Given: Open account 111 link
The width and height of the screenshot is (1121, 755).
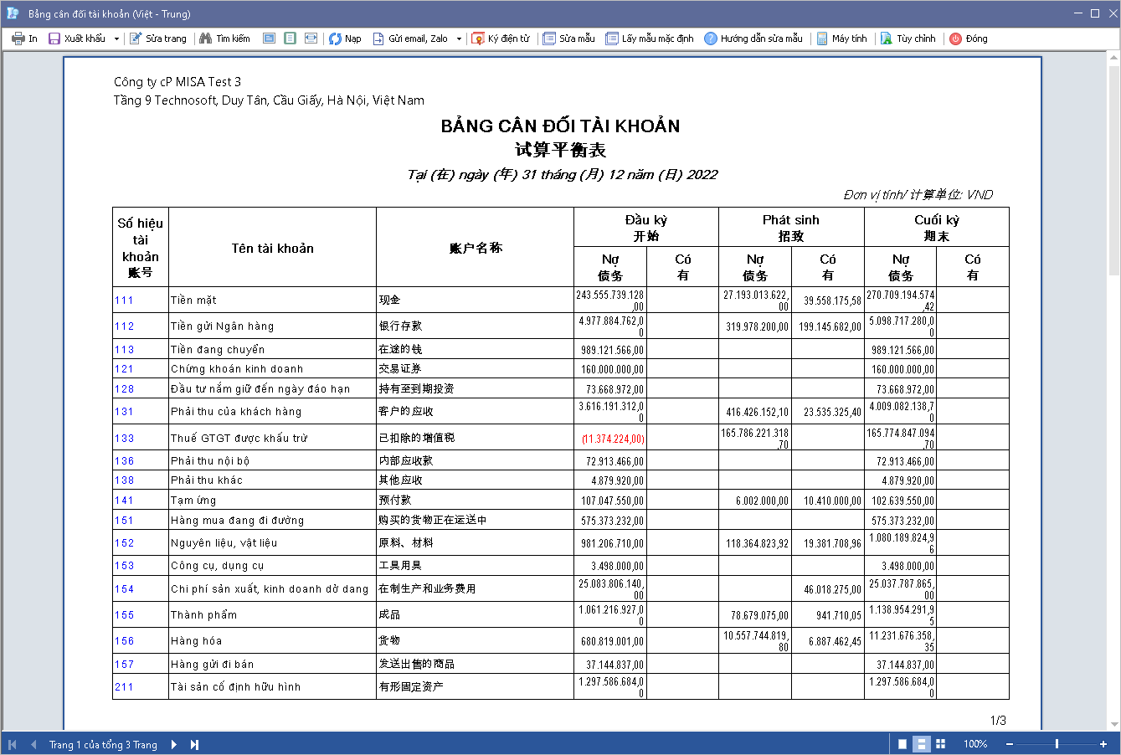Looking at the screenshot, I should (124, 300).
